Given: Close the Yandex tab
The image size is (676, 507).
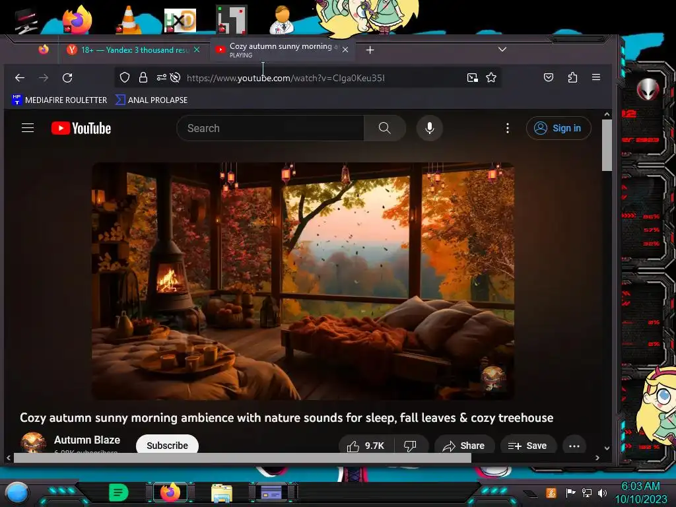Looking at the screenshot, I should pyautogui.click(x=197, y=50).
